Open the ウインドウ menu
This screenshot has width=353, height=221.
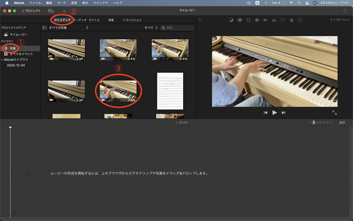click(x=101, y=3)
